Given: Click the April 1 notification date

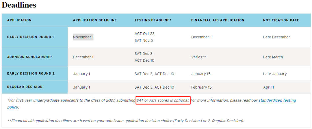Looking at the screenshot, I should pyautogui.click(x=268, y=87).
